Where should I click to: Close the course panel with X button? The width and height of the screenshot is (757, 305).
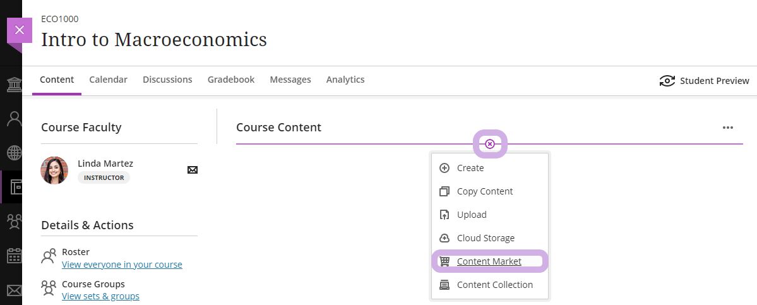(x=20, y=30)
